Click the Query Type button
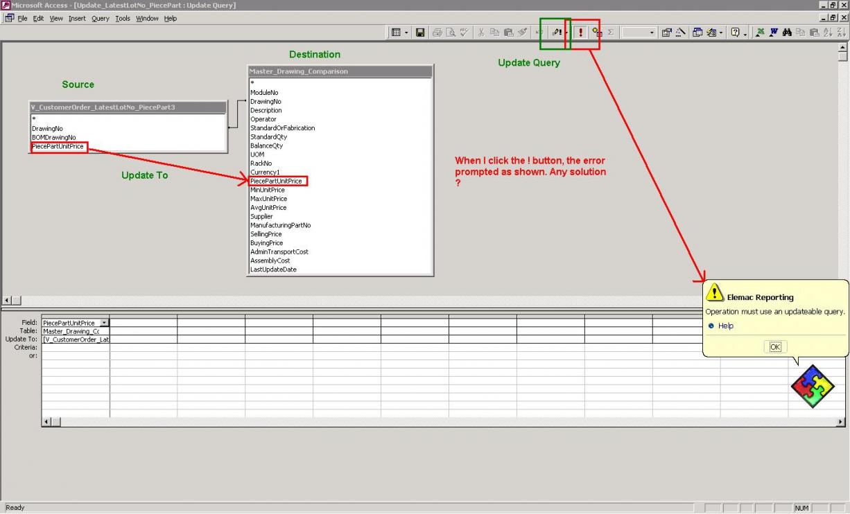This screenshot has height=514, width=850. click(x=557, y=33)
